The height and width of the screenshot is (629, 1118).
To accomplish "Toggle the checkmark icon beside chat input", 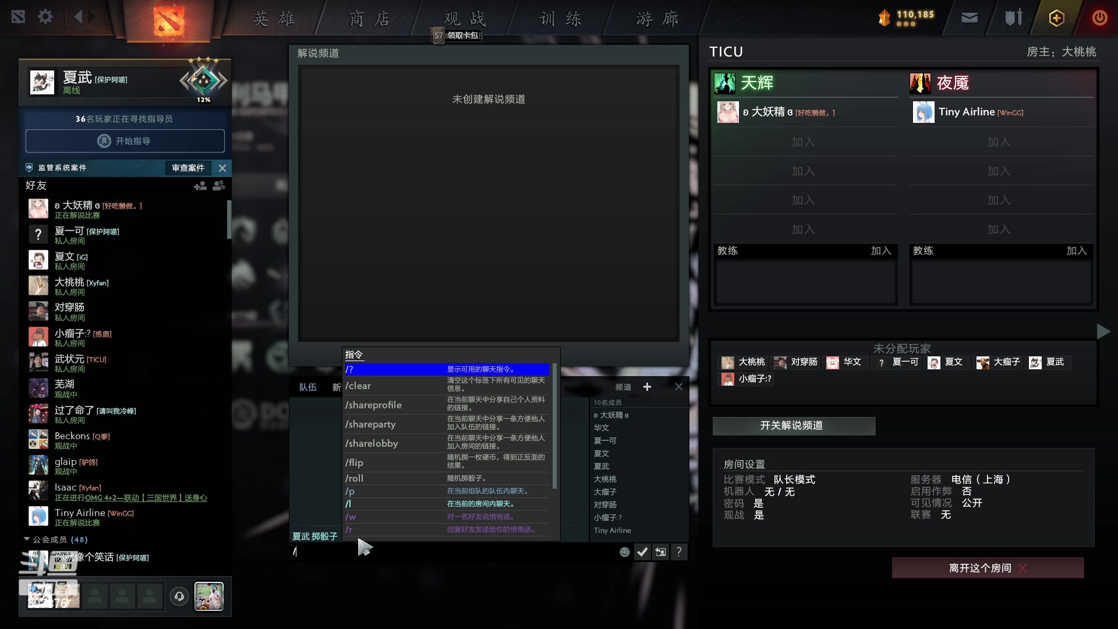I will 642,552.
